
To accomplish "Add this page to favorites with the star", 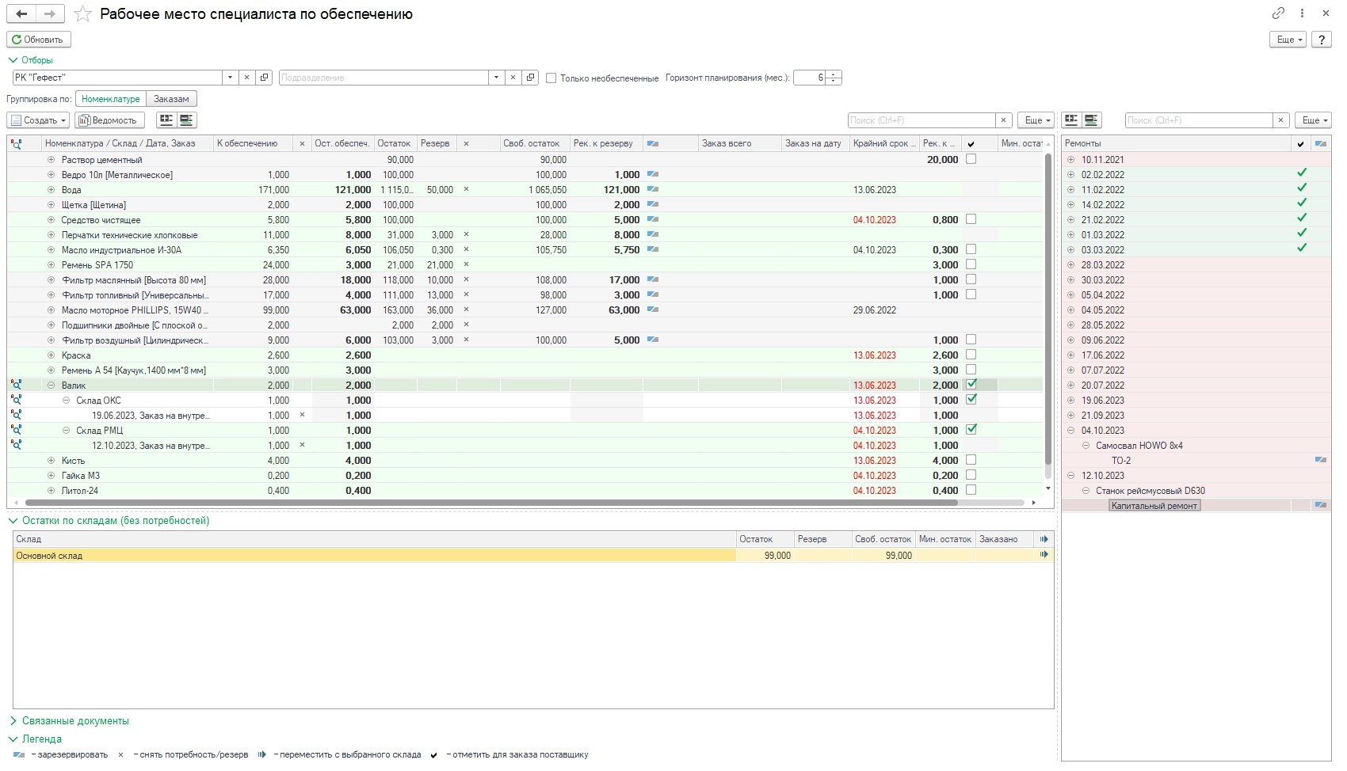I will point(82,14).
